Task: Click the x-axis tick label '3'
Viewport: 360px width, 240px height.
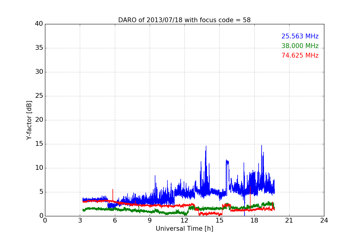Action: click(x=80, y=220)
